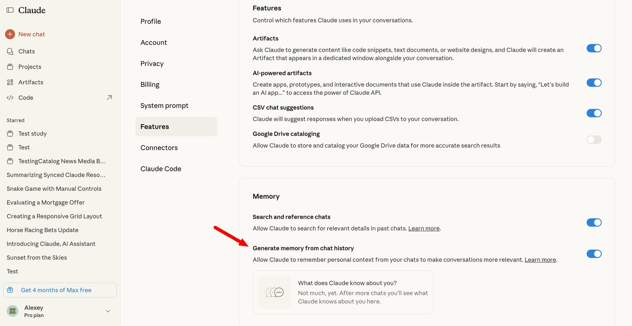
Task: Expand the Alexey account menu chevron
Action: coord(108,311)
